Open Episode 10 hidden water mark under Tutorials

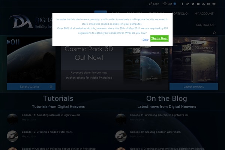pos(47,132)
